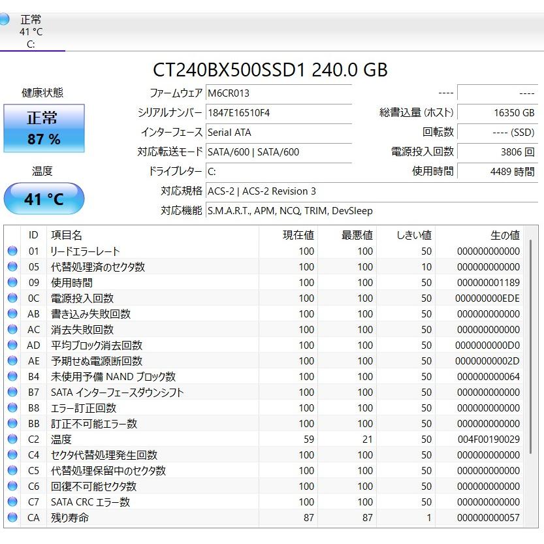Click the Serial ATA interface field
The height and width of the screenshot is (544, 544).
[x=279, y=133]
